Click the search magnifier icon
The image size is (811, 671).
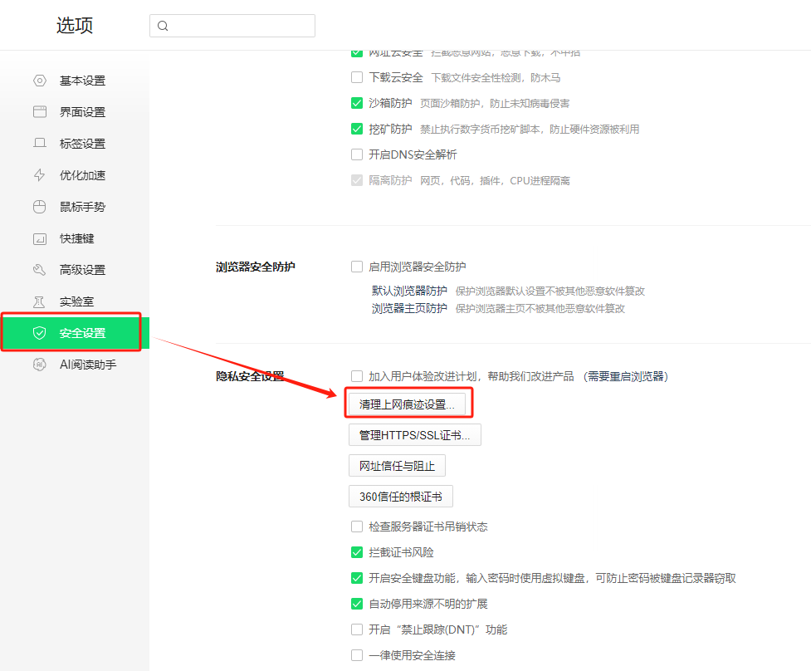(x=163, y=26)
